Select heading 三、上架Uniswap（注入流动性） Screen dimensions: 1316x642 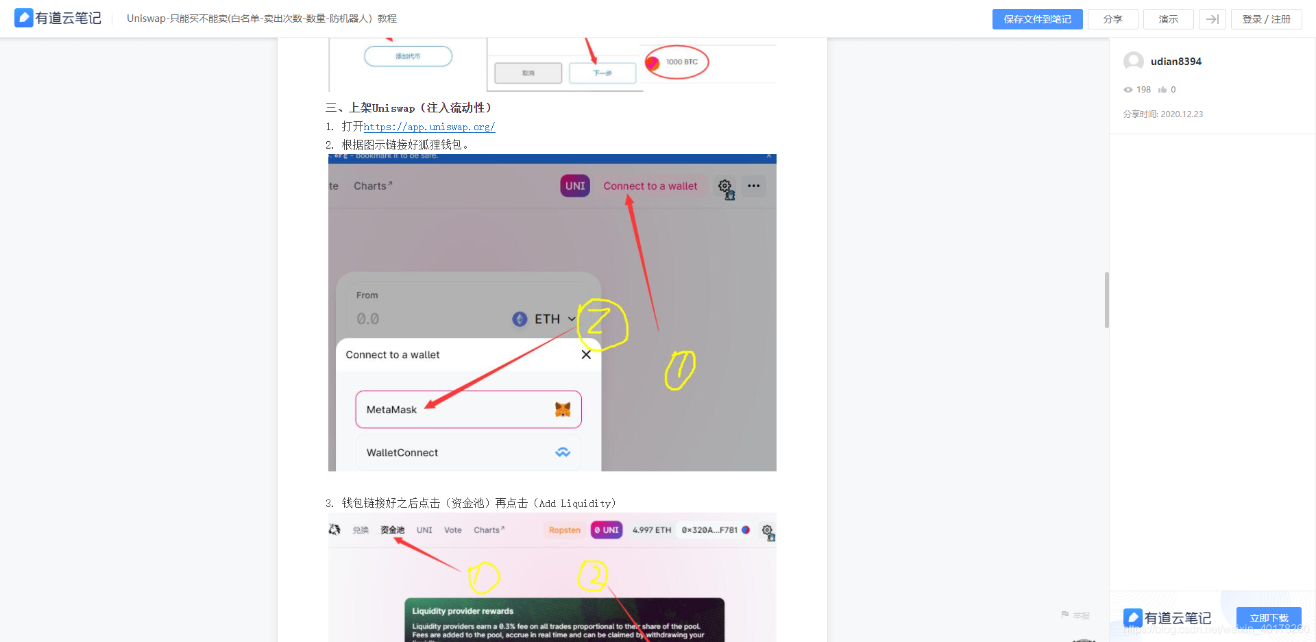click(x=409, y=108)
